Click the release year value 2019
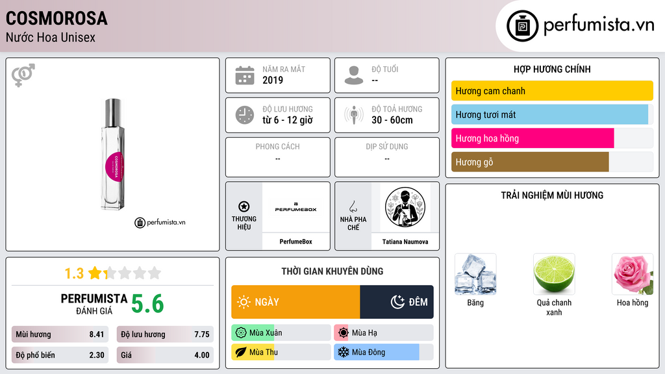This screenshot has height=374, width=665. tap(273, 80)
